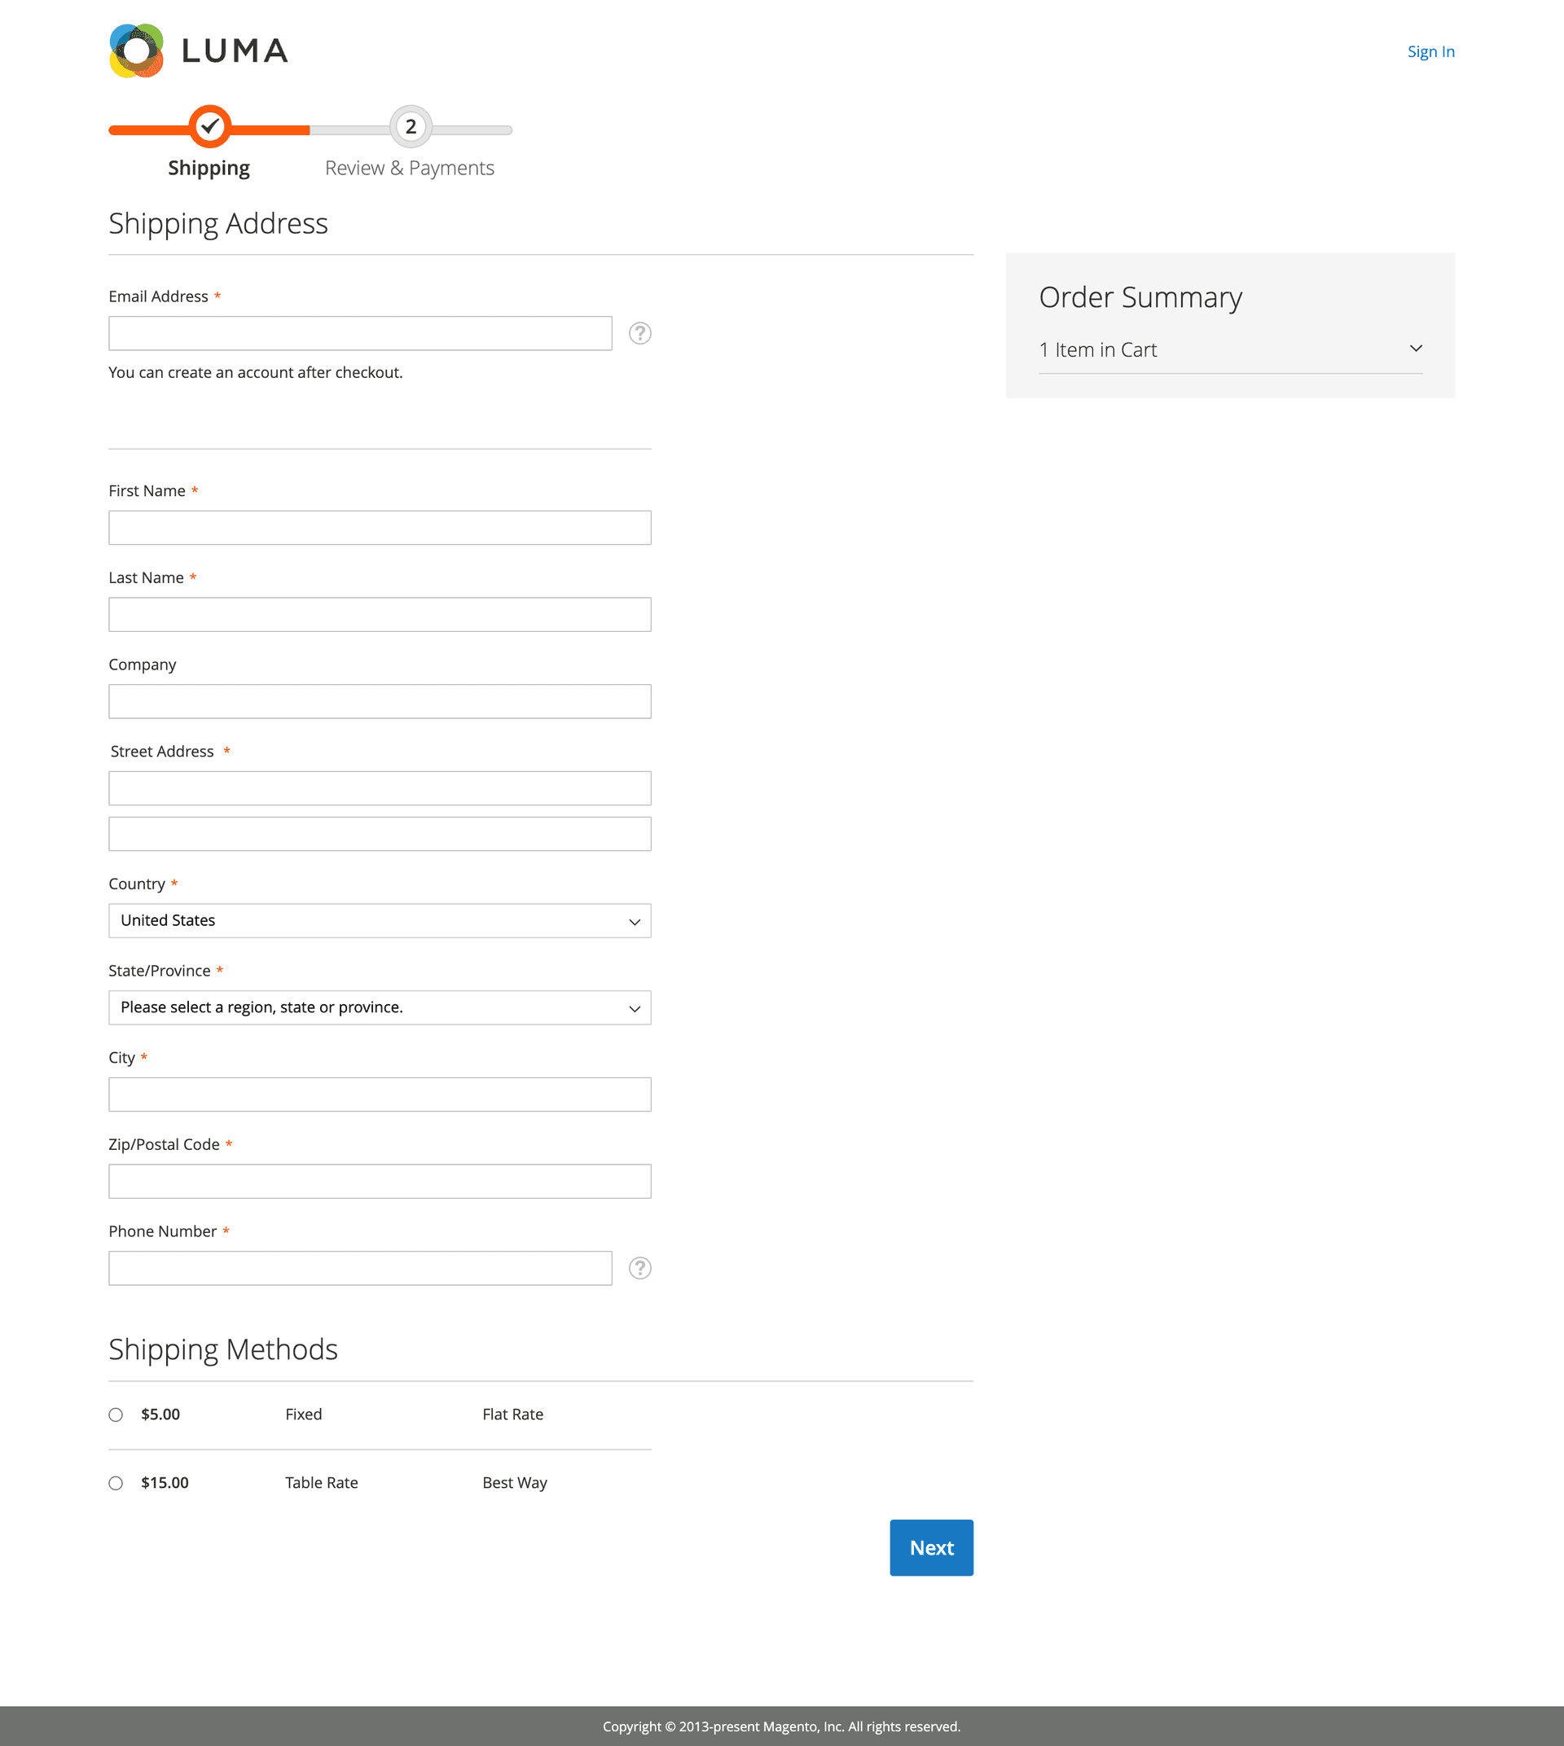Screen dimensions: 1564x1746
Task: Select the Table Rate $15.00 radio button
Action: (115, 1482)
